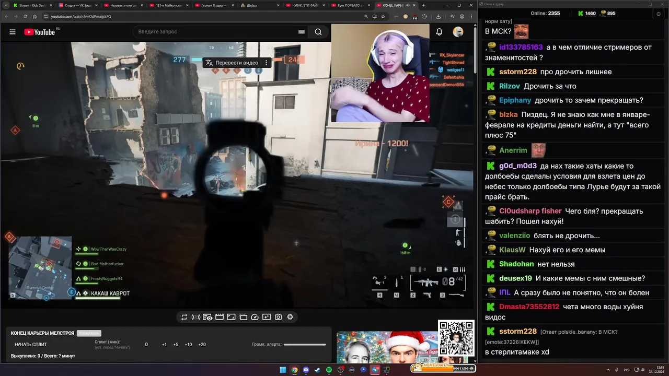This screenshot has width=669, height=376.
Task: Click 'Перевести видео' translate button
Action: coord(232,63)
